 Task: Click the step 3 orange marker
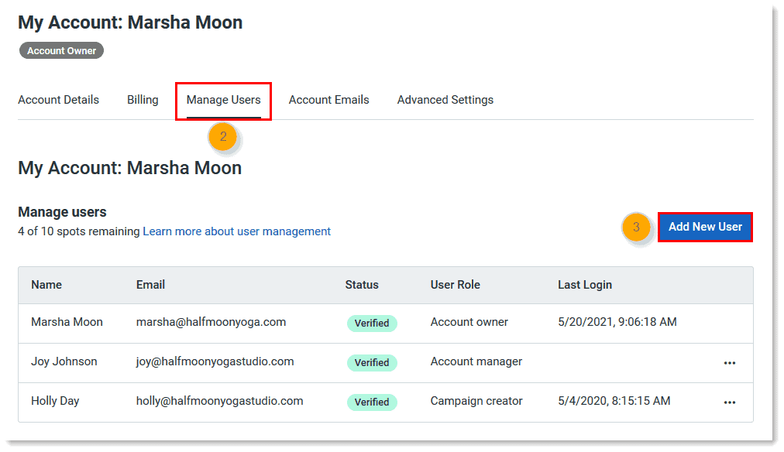pyautogui.click(x=636, y=228)
